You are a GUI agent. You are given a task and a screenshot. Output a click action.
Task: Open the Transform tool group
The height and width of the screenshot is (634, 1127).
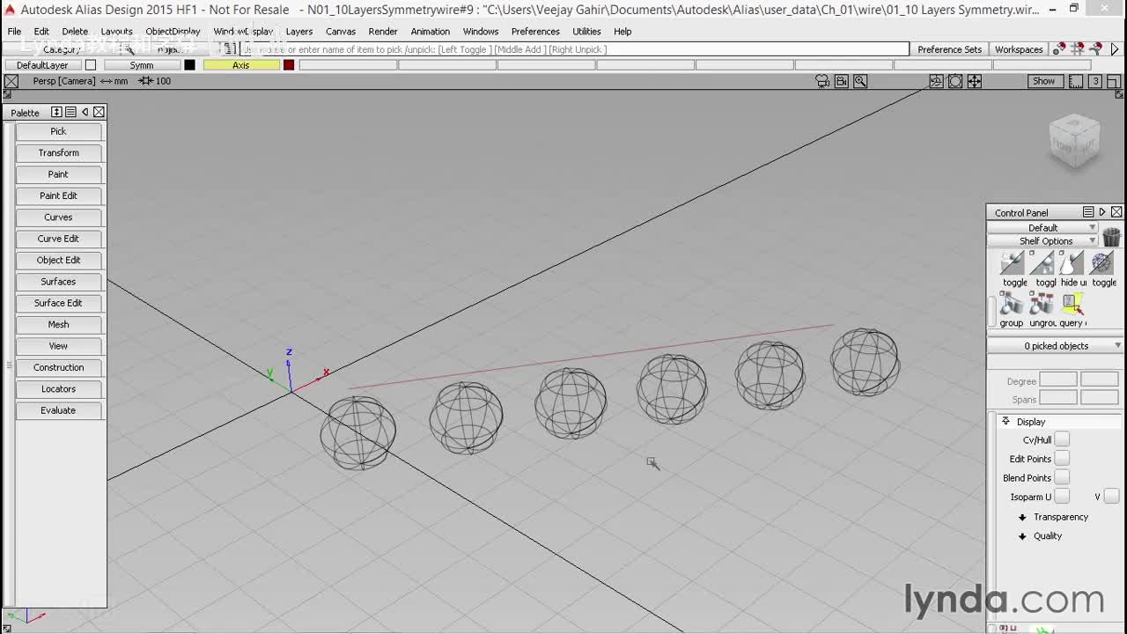click(x=58, y=152)
